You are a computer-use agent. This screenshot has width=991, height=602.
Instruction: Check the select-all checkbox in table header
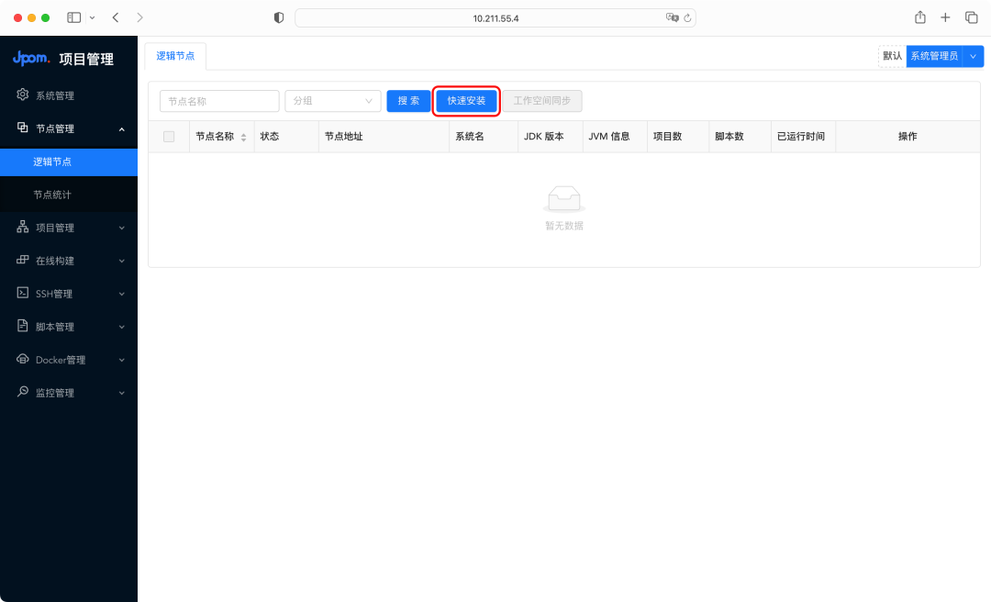coord(169,137)
